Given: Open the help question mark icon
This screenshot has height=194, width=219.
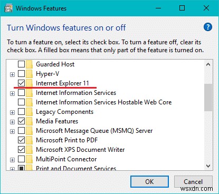Looking at the screenshot, I should click(208, 27).
